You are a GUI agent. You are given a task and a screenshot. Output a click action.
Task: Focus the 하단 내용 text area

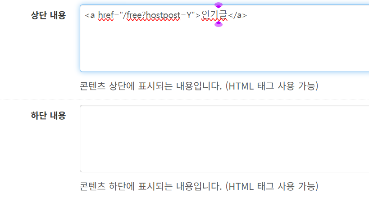tap(224, 139)
